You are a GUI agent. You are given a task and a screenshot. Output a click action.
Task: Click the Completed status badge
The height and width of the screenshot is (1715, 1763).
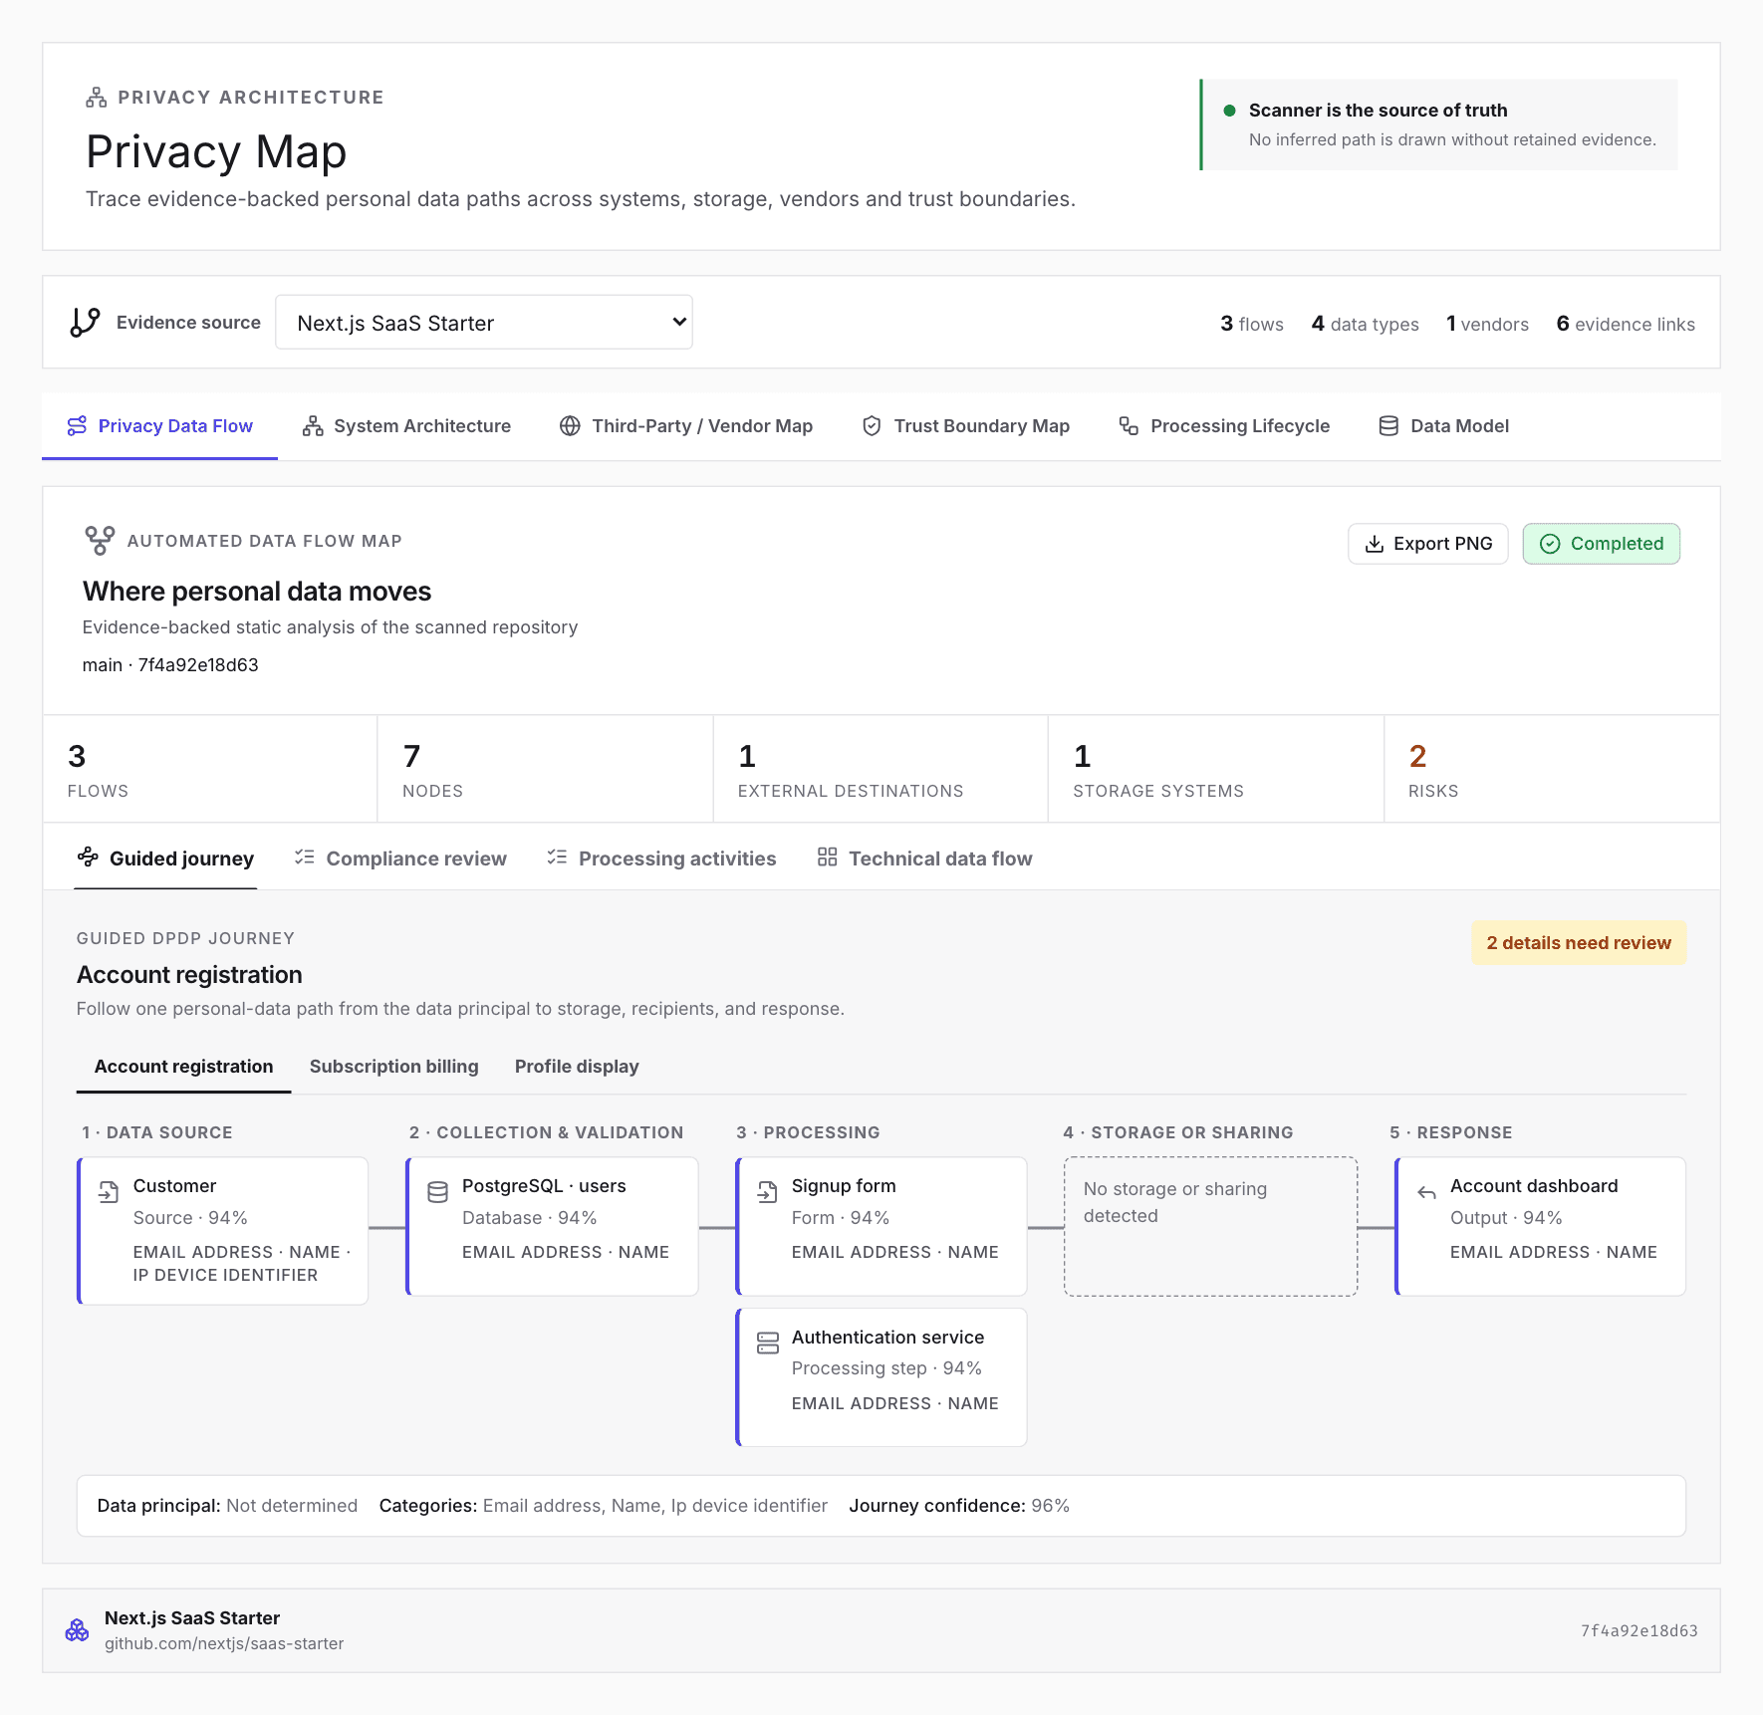point(1602,544)
